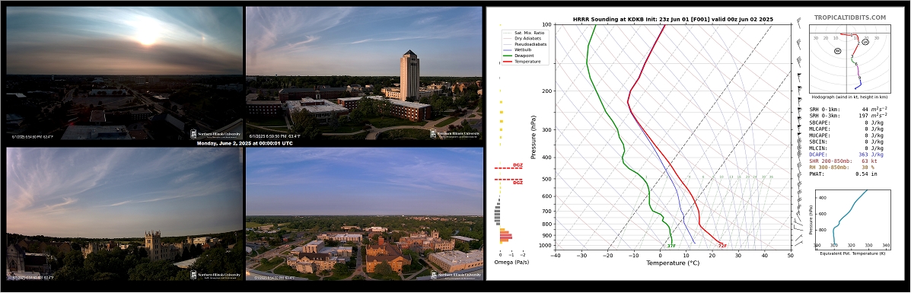The height and width of the screenshot is (293, 911).
Task: Click the 72F surface temperature label
Action: pyautogui.click(x=723, y=246)
